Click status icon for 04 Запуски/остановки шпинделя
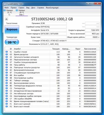 pos(7,57)
